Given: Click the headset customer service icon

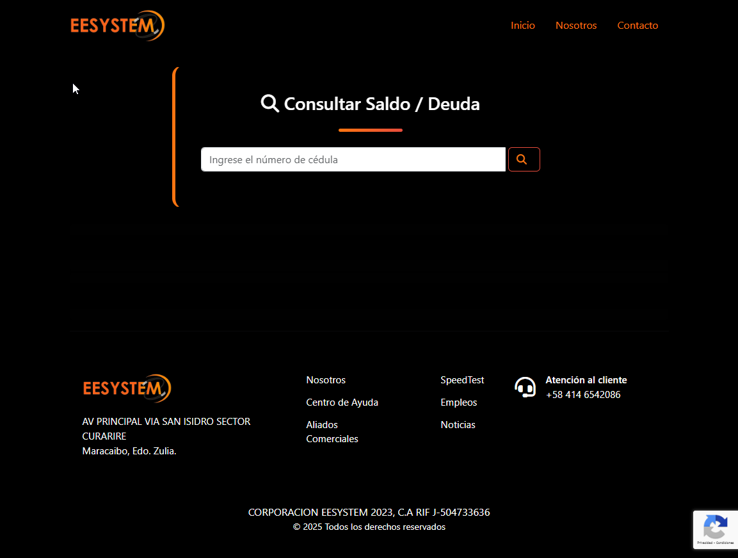Looking at the screenshot, I should 525,387.
